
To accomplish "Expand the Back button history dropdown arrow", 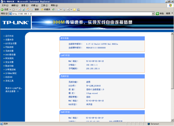I will point(10,9).
